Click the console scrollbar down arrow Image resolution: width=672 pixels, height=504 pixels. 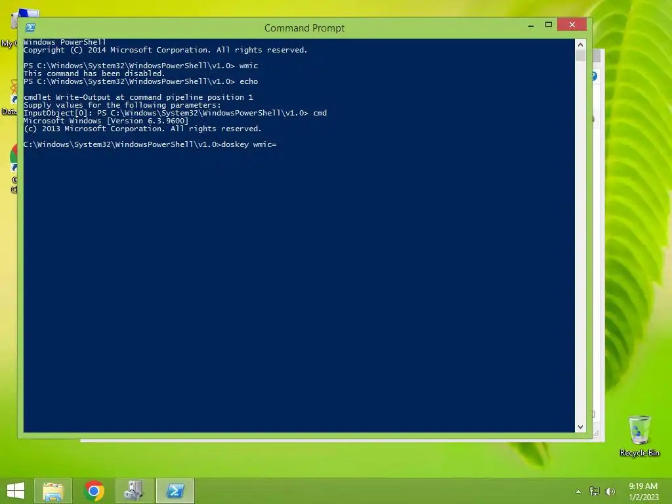580,427
